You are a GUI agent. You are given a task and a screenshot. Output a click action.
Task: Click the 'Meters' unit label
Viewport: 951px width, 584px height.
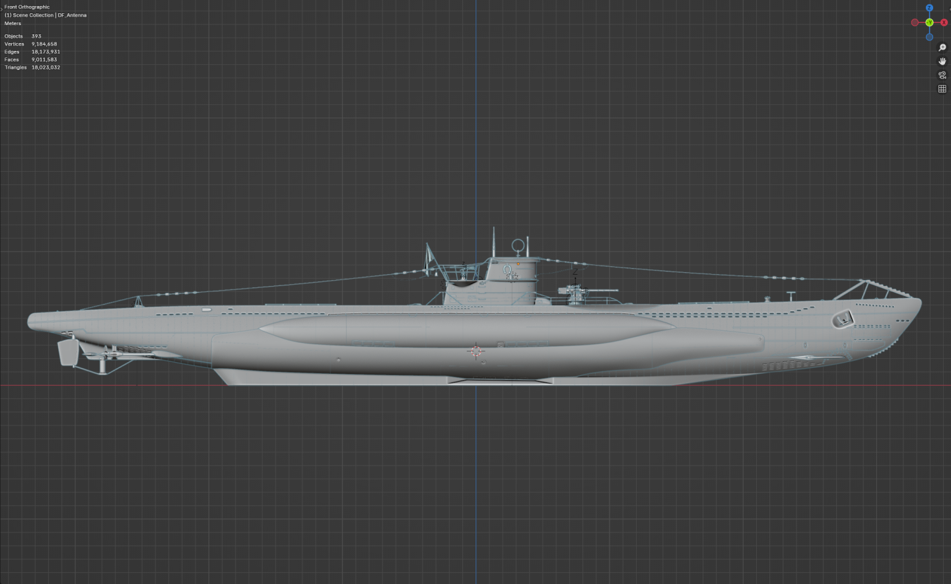(x=13, y=23)
